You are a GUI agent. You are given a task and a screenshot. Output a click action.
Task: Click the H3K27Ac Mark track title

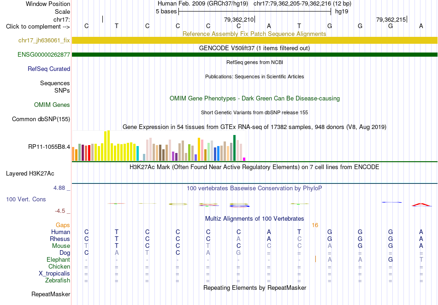[255, 167]
